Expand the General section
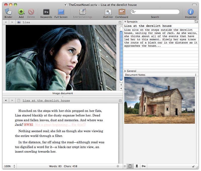Screen dimensions: 201x171 tap(125, 71)
